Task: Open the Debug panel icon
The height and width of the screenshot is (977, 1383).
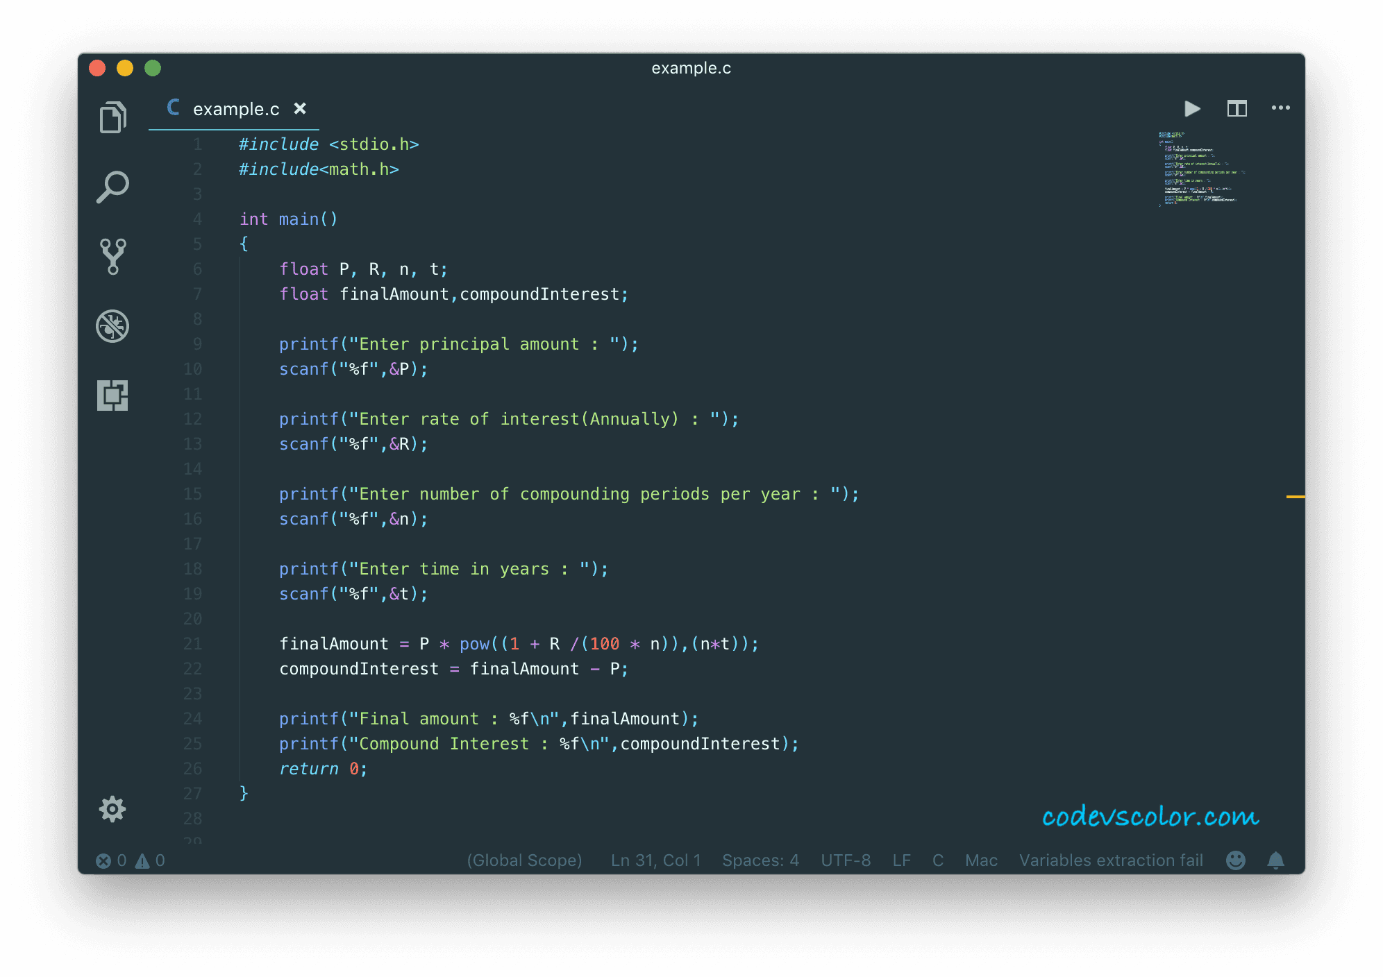Action: point(112,326)
